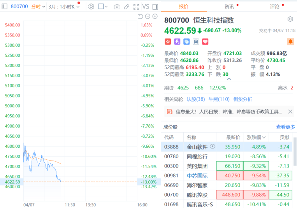This screenshot has height=208, width=297.
Task: Collapse the quote details chevron
Action: [x=229, y=79]
